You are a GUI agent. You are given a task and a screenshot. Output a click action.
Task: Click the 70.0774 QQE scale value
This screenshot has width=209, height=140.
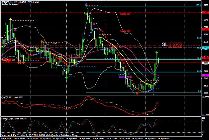205,97
